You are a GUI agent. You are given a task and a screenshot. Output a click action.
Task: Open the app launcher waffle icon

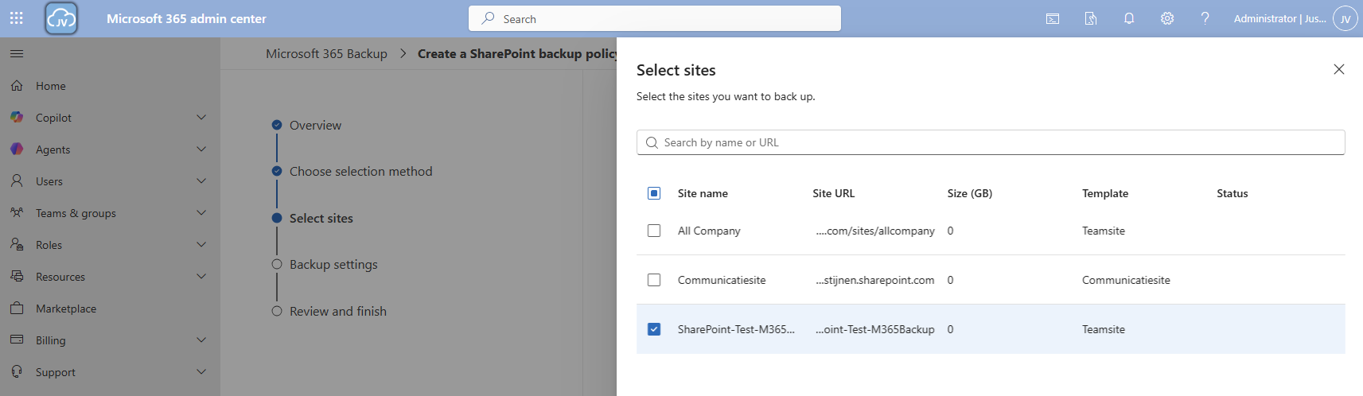pos(17,18)
